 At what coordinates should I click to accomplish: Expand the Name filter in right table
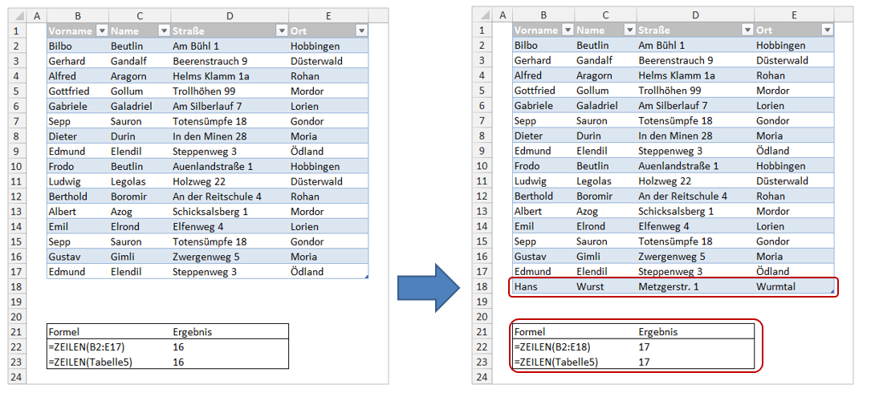tap(629, 30)
